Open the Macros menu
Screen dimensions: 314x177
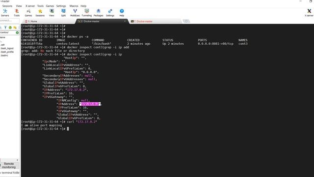[x=74, y=6]
